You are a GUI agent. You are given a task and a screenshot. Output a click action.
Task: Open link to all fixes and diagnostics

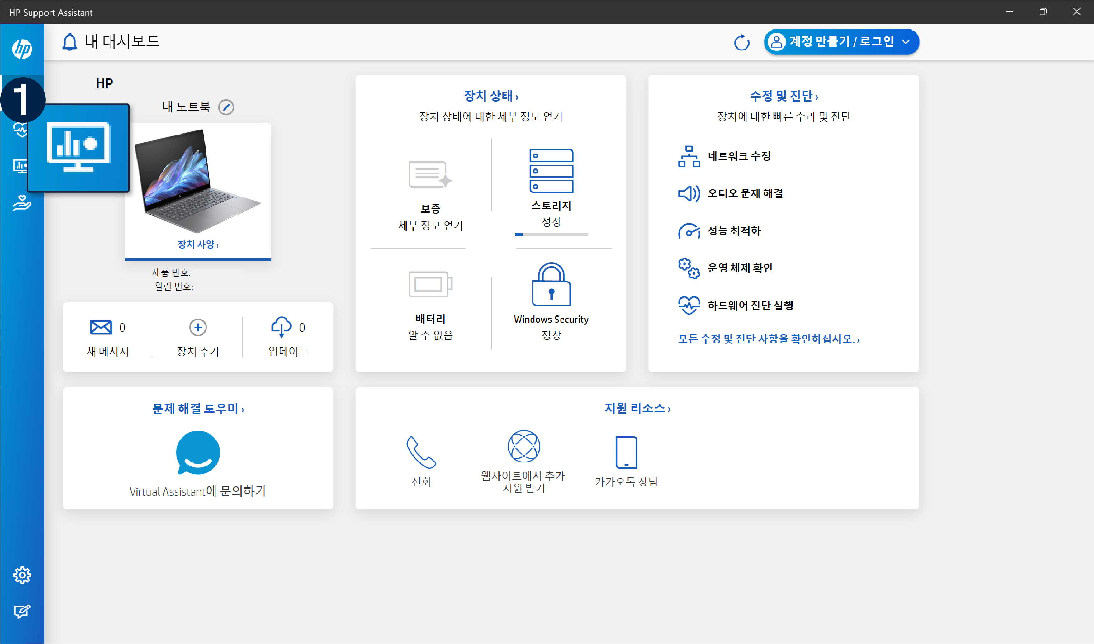(x=768, y=339)
